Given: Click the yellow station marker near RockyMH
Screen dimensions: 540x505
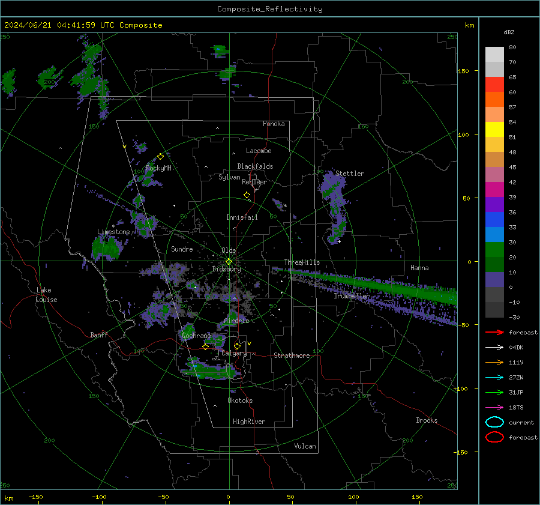Looking at the screenshot, I should point(160,157).
